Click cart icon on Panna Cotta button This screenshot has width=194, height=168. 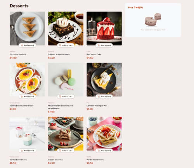click(22, 150)
